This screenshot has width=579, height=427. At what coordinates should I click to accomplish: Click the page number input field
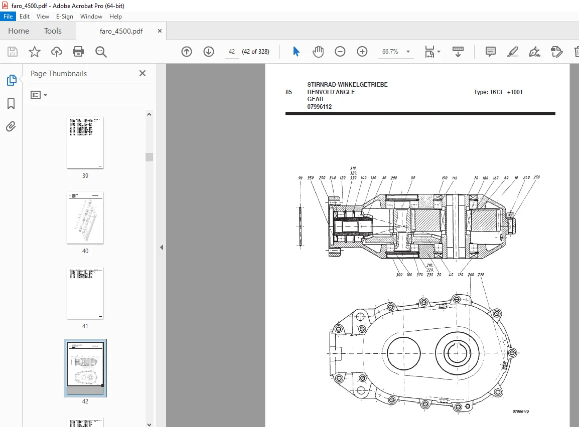click(231, 52)
